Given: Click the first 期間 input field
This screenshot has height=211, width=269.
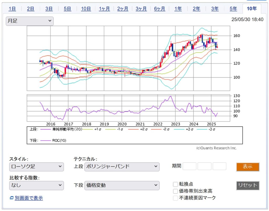Looking at the screenshot, I should [189, 166].
